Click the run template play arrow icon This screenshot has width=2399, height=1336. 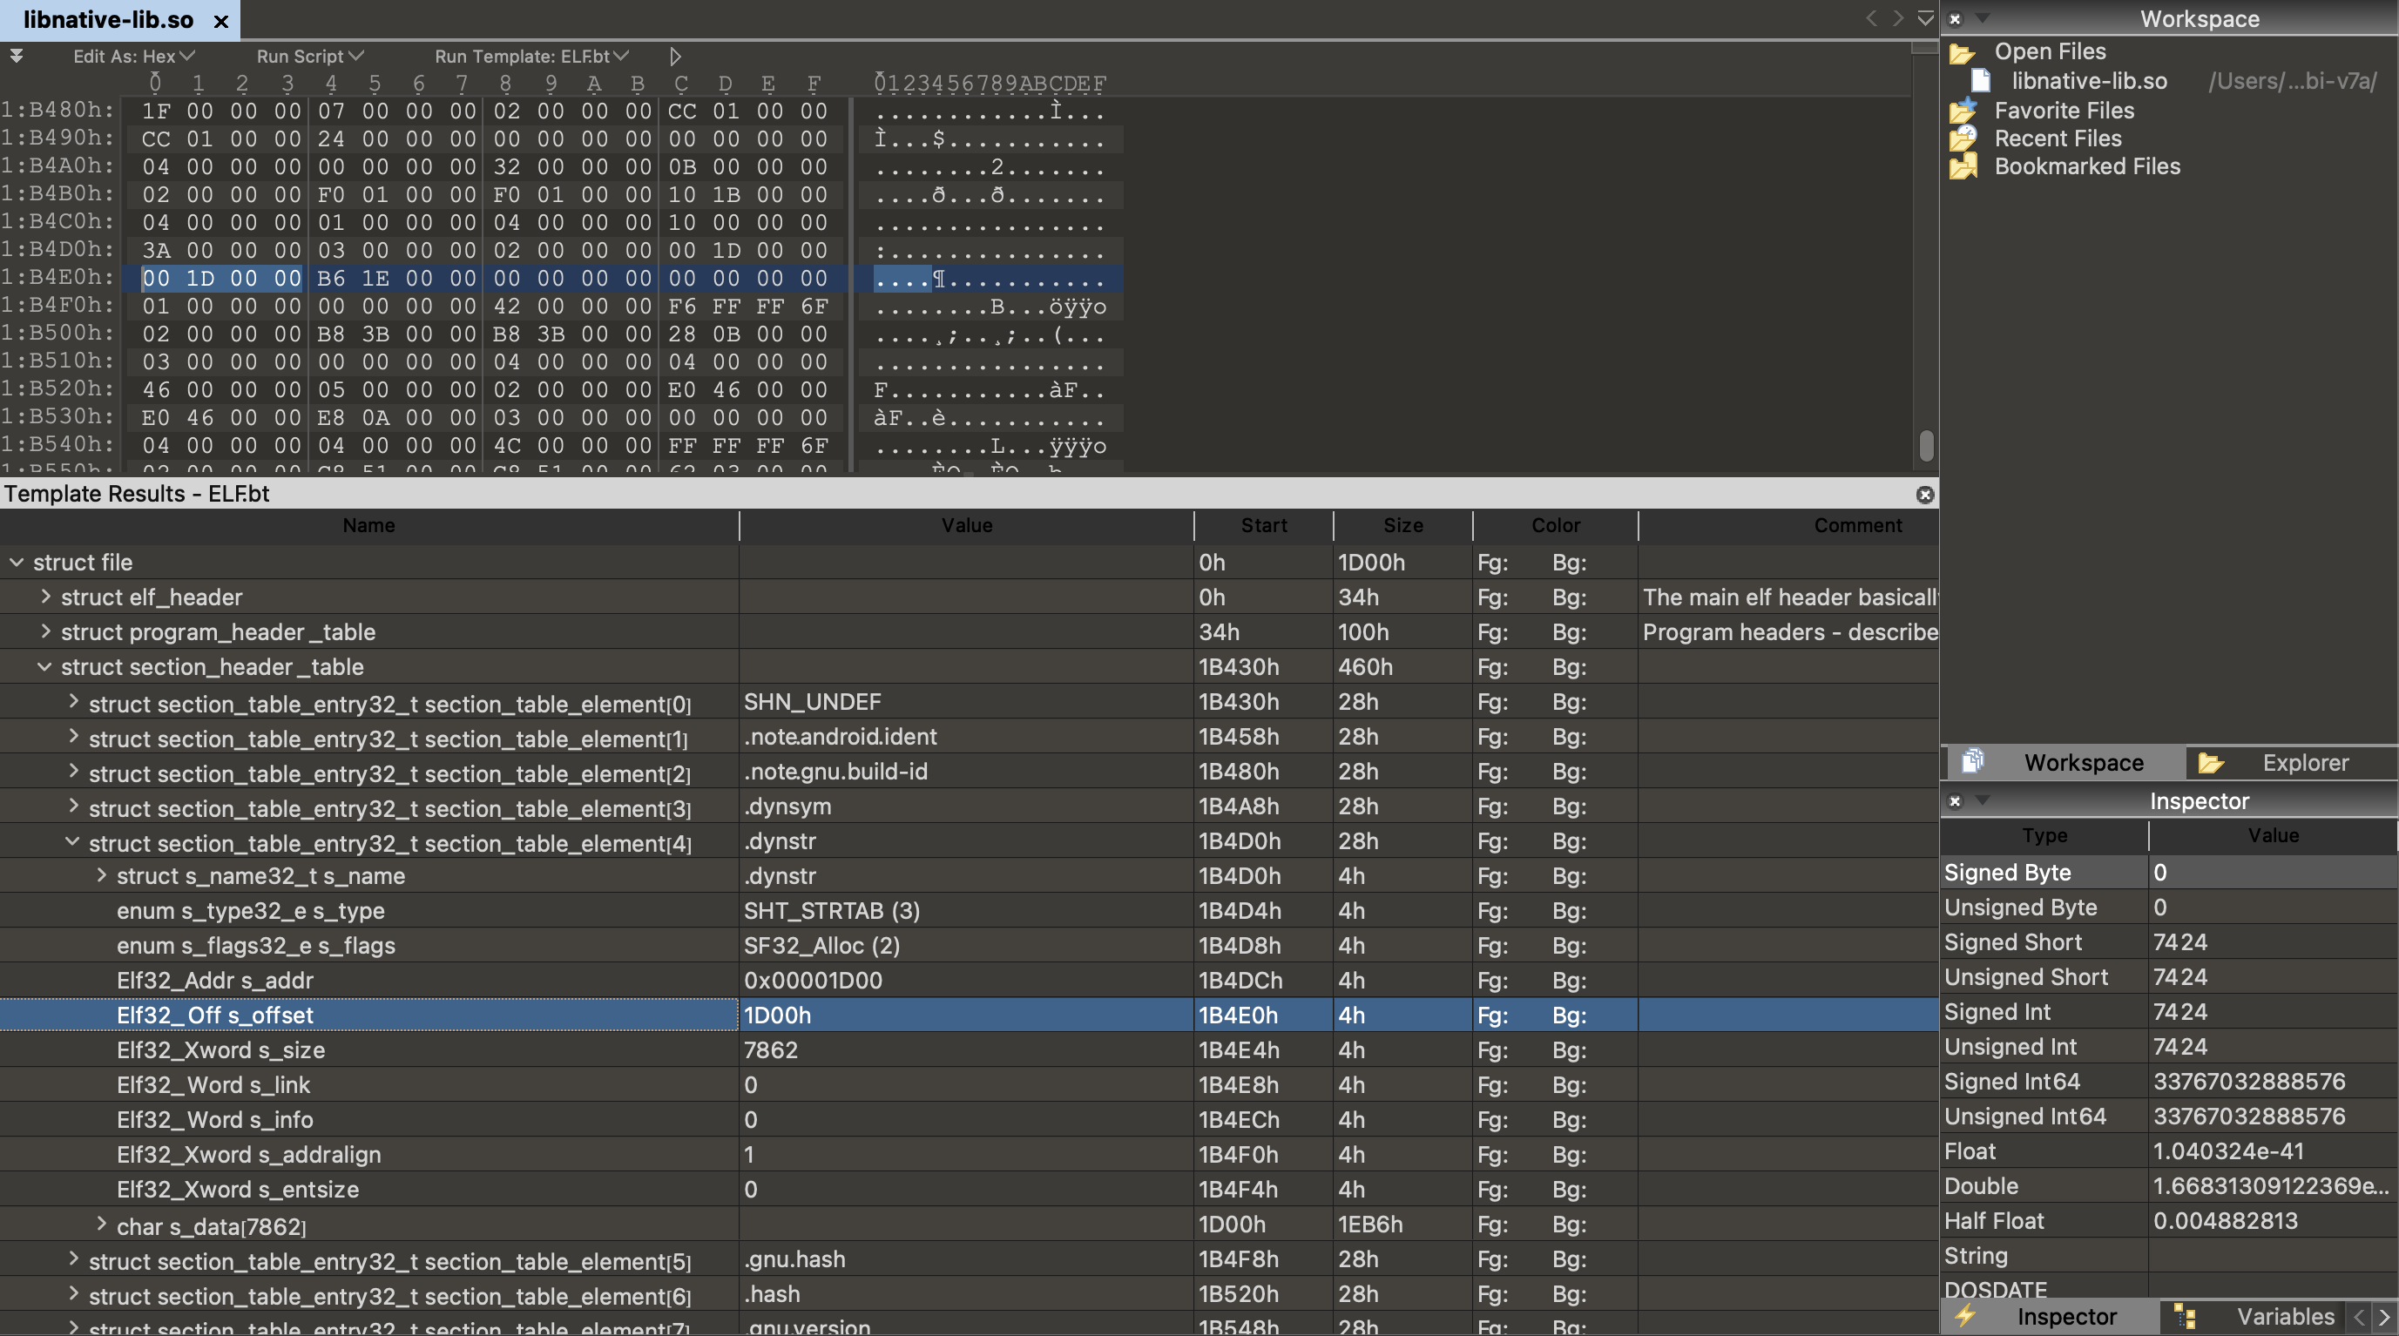(675, 57)
